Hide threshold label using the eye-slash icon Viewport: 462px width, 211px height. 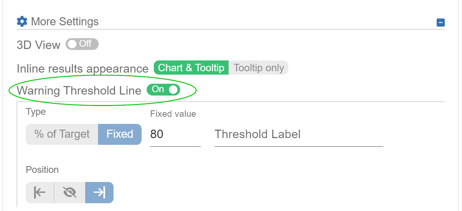(69, 192)
